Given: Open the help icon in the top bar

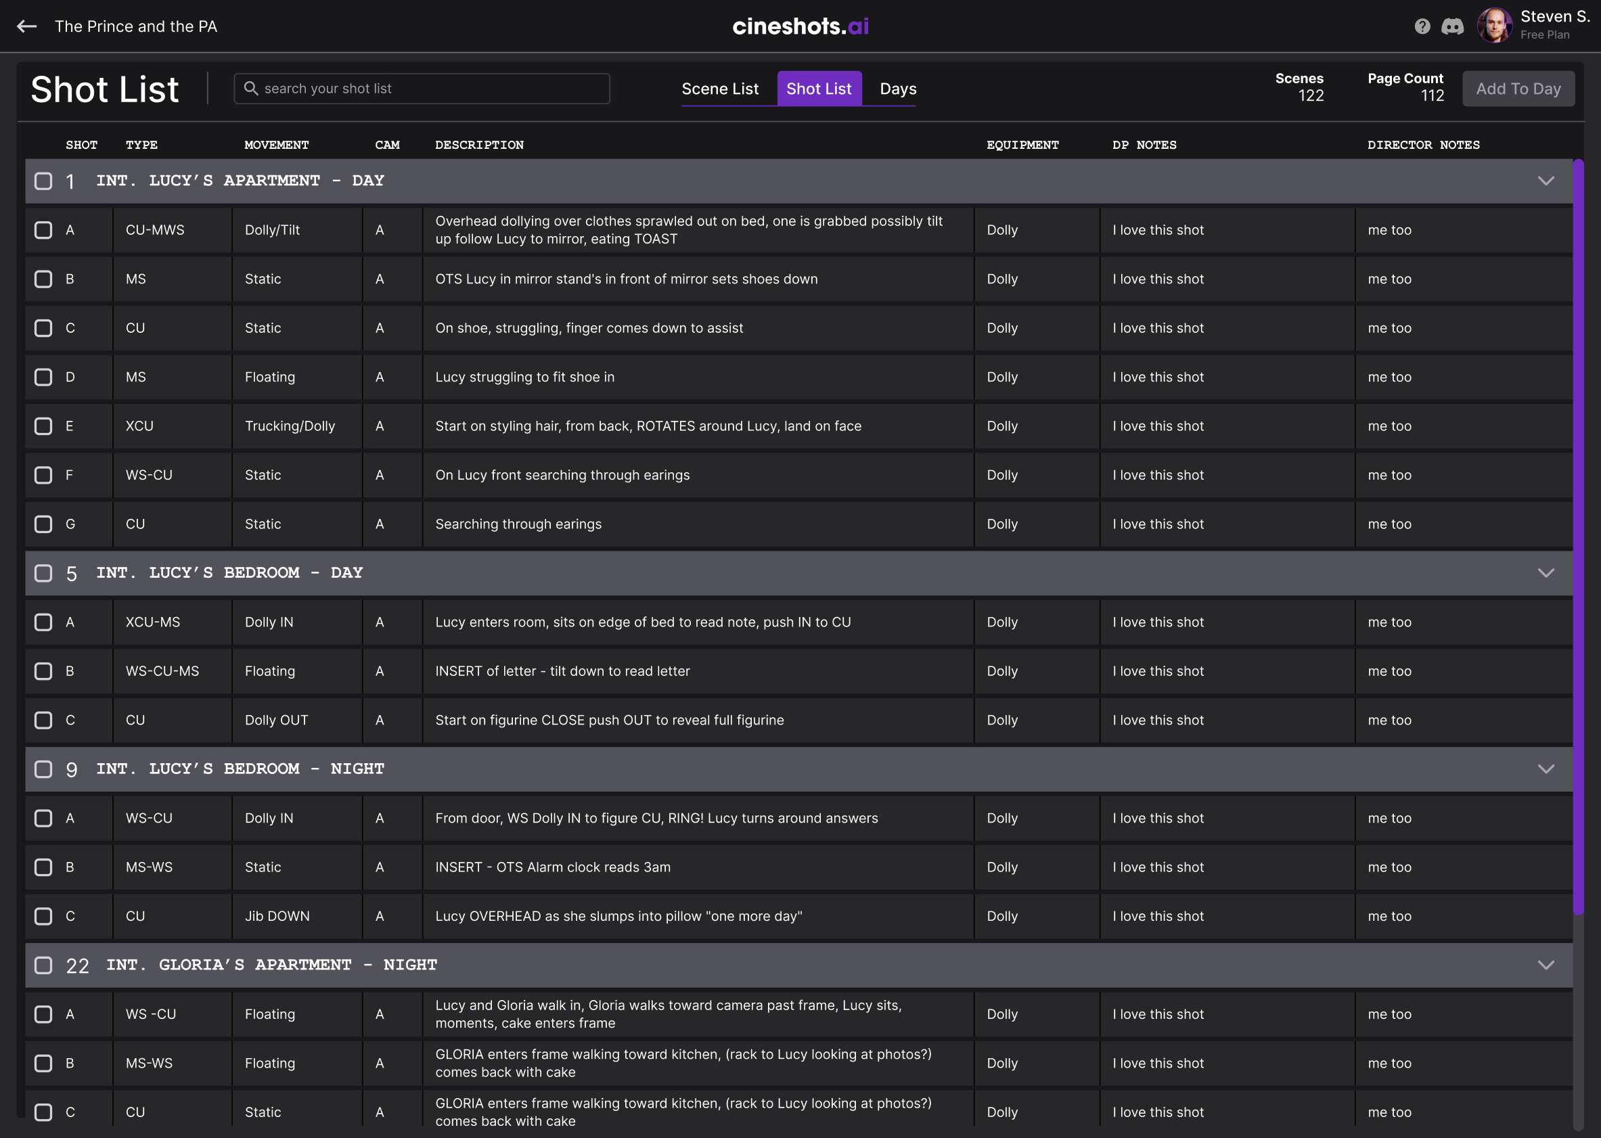Looking at the screenshot, I should point(1422,26).
